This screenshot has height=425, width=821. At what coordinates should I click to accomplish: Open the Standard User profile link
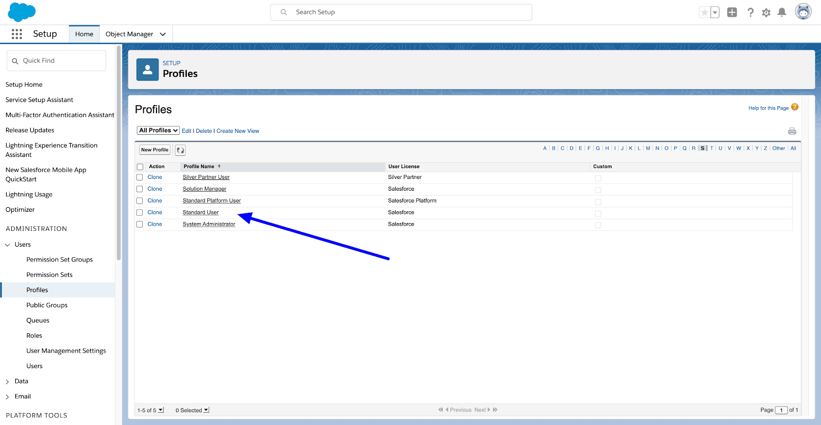coord(201,213)
